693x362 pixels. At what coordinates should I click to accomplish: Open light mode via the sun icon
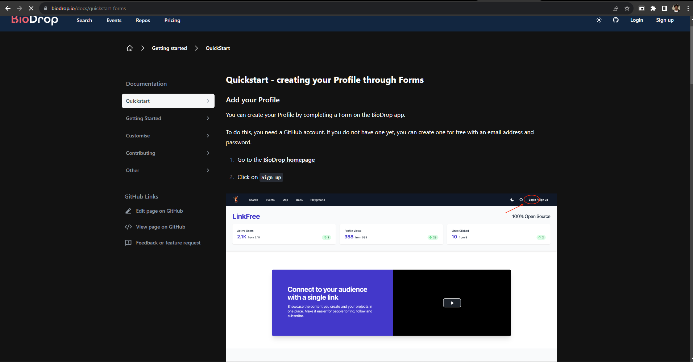click(x=598, y=20)
